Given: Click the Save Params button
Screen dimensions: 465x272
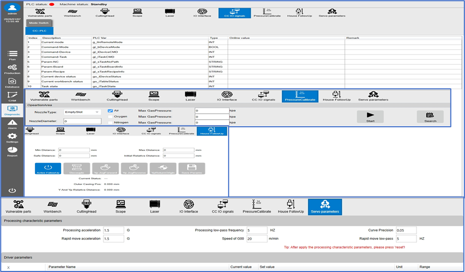Looking at the screenshot, I should [192, 168].
